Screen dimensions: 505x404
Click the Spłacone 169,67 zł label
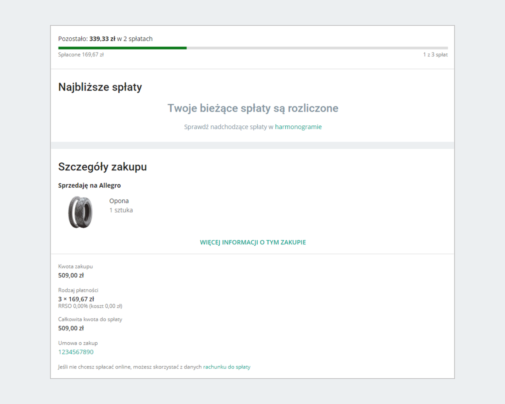[x=81, y=54]
